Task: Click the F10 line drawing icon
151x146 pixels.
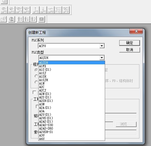Action: pyautogui.click(x=58, y=10)
